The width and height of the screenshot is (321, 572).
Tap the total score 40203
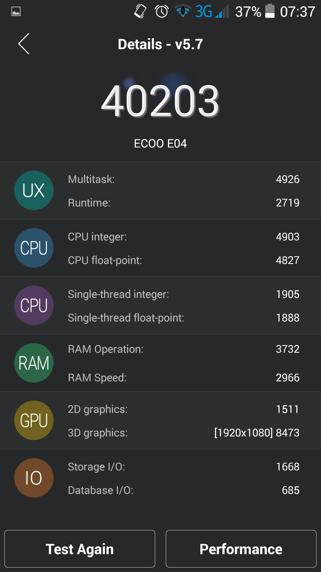coord(160,101)
